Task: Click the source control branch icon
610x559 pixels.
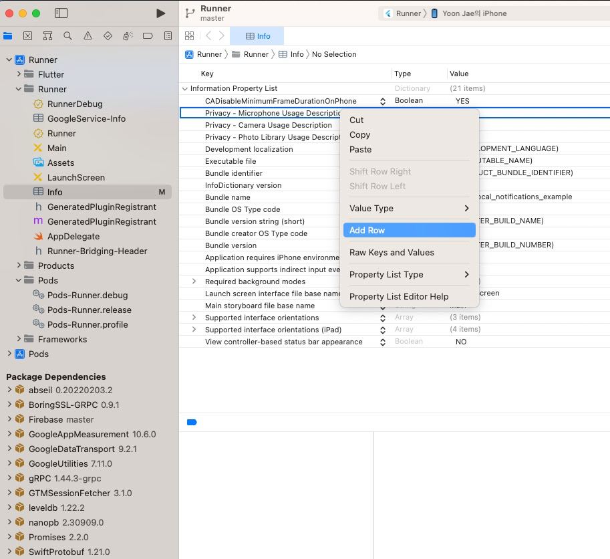Action: click(x=190, y=13)
